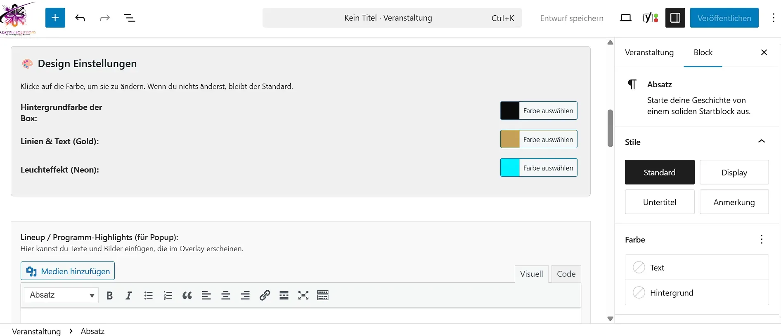Collapse the Stile section
Image resolution: width=781 pixels, height=336 pixels.
point(761,142)
